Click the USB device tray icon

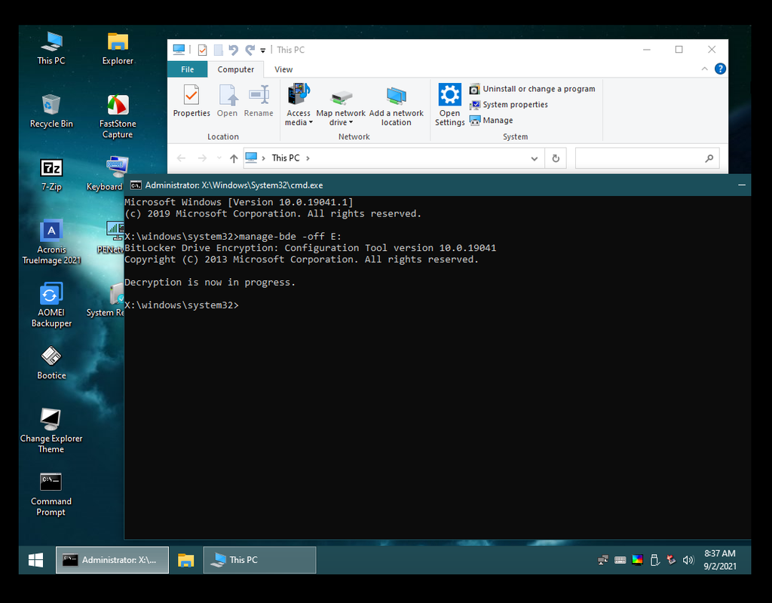[654, 560]
